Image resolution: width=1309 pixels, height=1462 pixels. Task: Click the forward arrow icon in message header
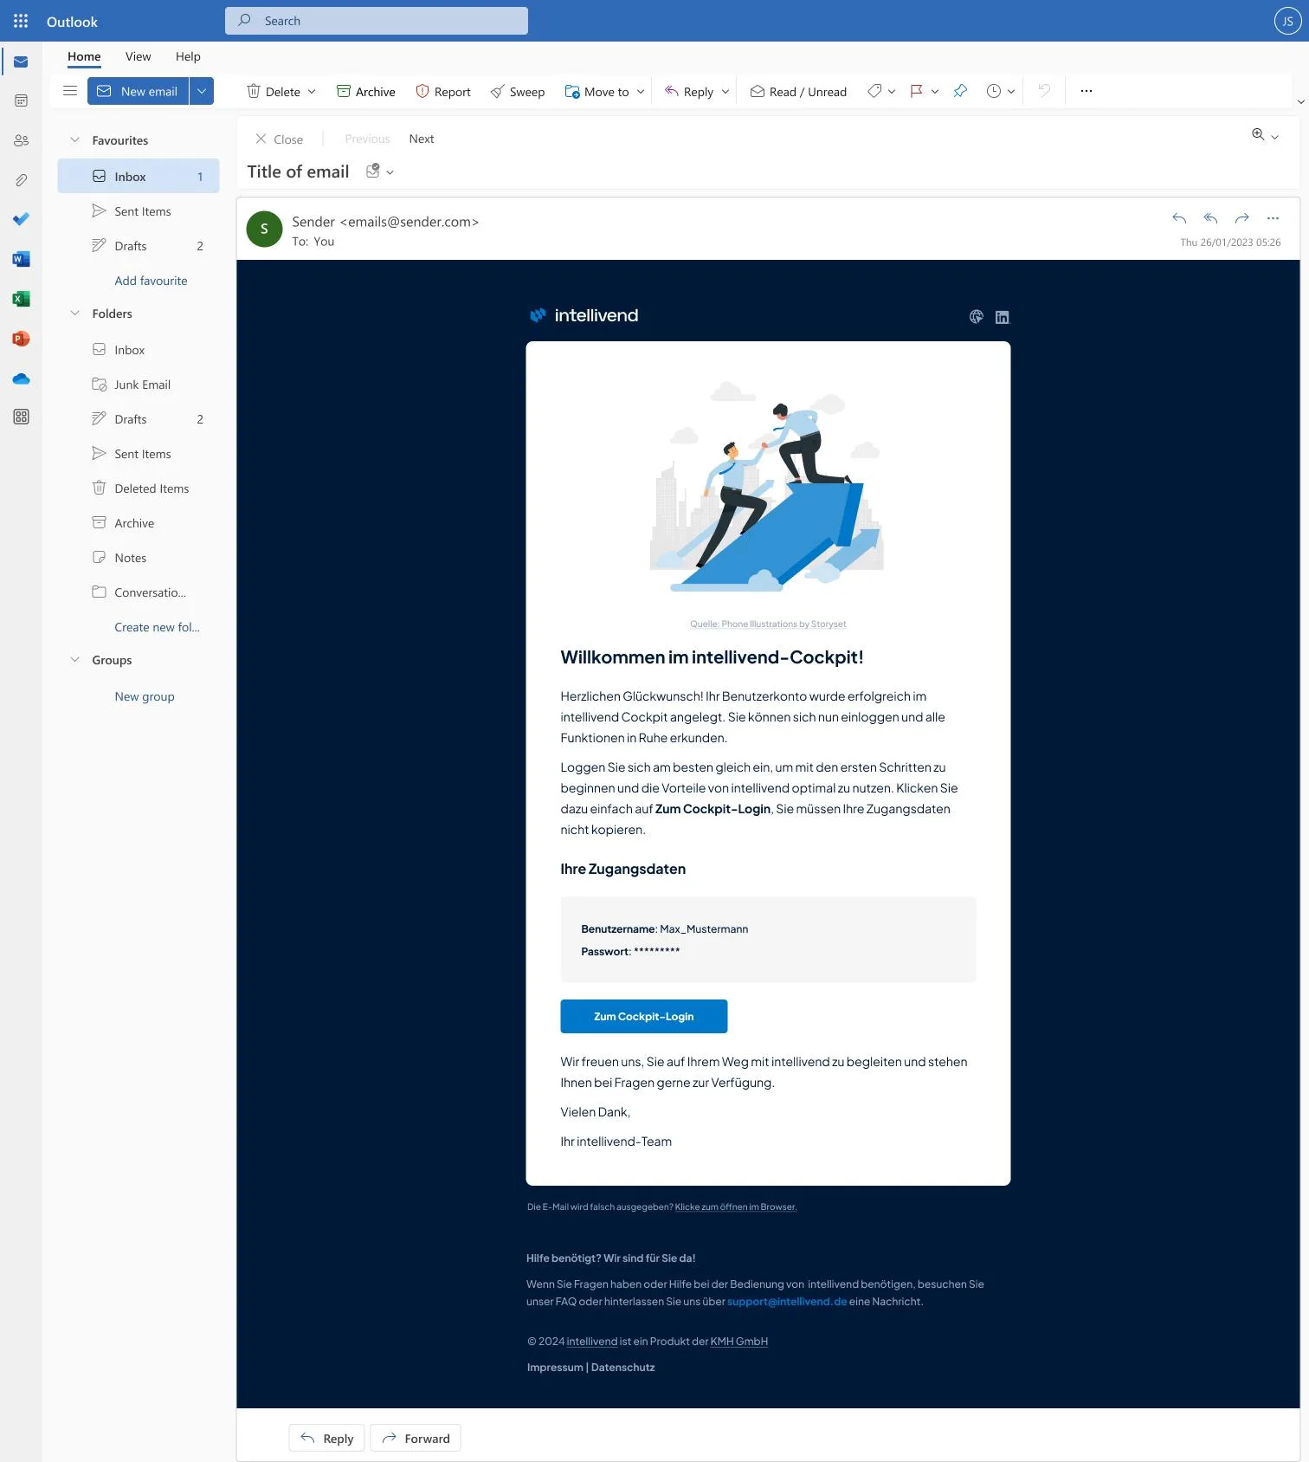[1241, 218]
